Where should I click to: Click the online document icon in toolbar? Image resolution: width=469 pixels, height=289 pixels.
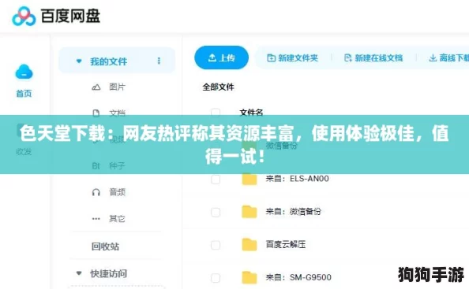(348, 57)
